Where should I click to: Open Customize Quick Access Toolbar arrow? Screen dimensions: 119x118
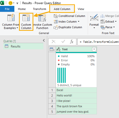click(17, 3)
